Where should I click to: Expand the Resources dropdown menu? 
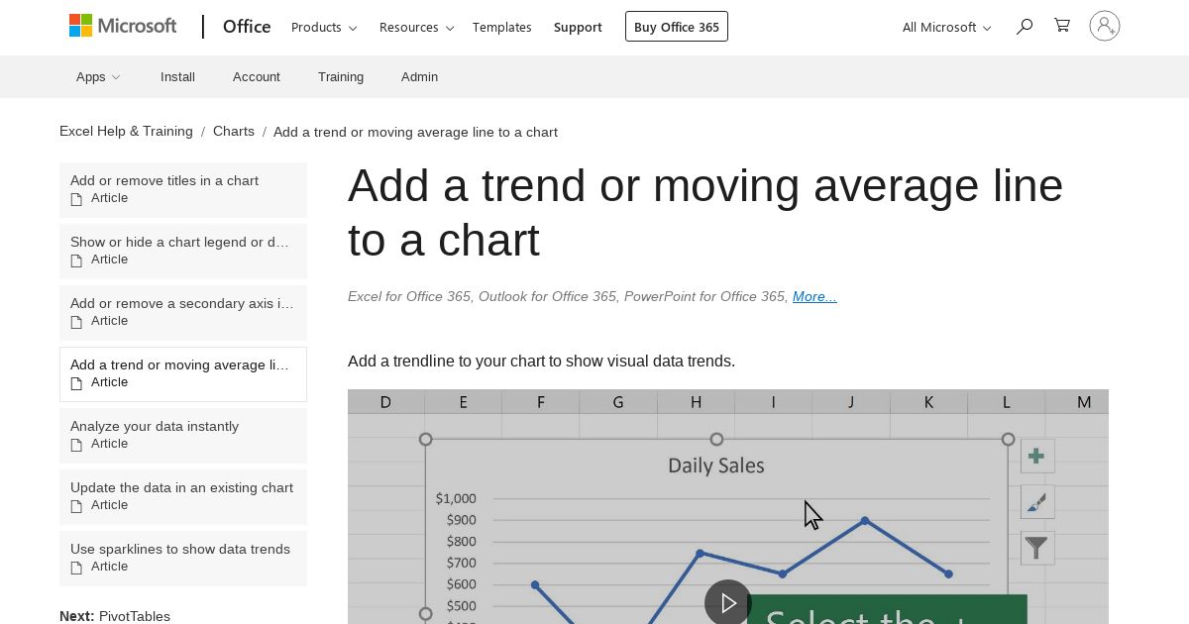[x=416, y=27]
